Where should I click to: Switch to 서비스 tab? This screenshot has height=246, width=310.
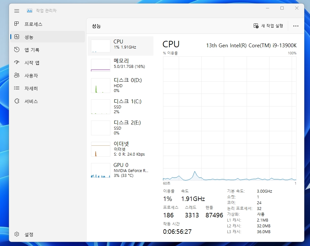click(48, 101)
